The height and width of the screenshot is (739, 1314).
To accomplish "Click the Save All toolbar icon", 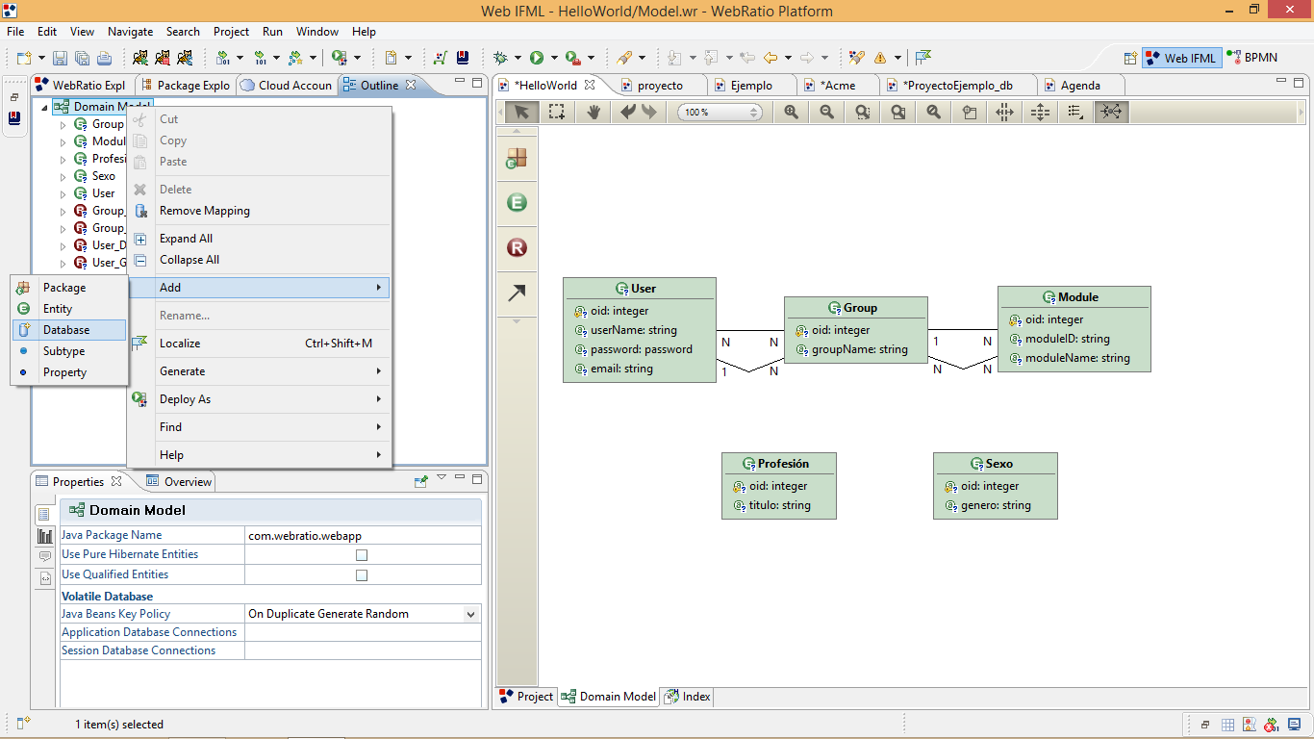I will click(x=82, y=58).
